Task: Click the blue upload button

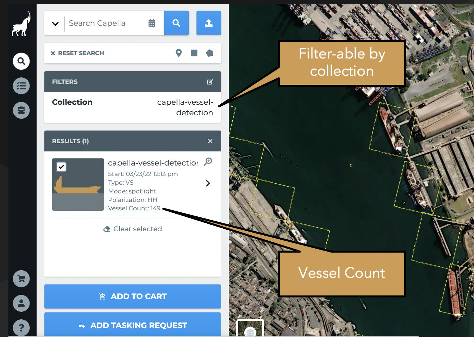Action: (x=209, y=23)
